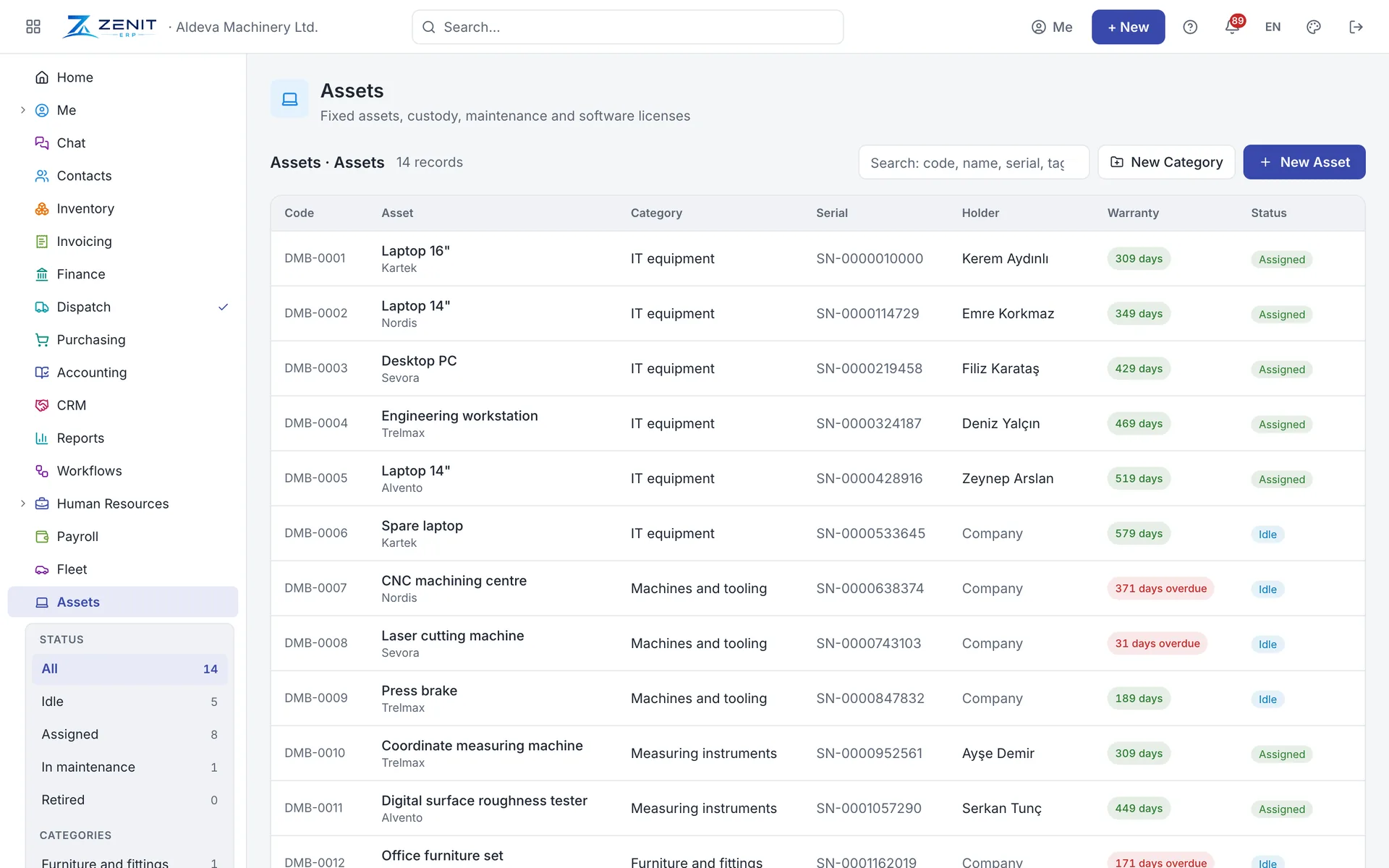The width and height of the screenshot is (1389, 868).
Task: Filter assets by Idle status
Action: click(x=129, y=702)
